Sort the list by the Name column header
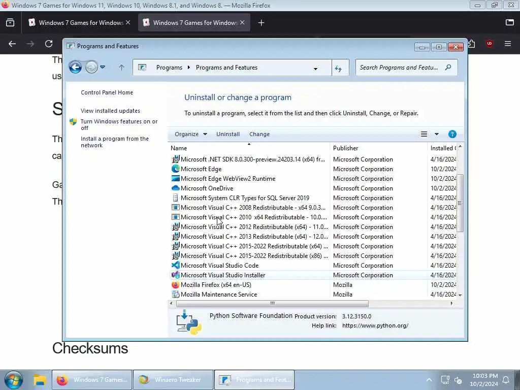 click(x=249, y=148)
